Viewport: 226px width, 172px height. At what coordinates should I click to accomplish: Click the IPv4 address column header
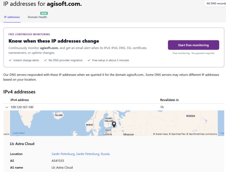click(x=19, y=100)
